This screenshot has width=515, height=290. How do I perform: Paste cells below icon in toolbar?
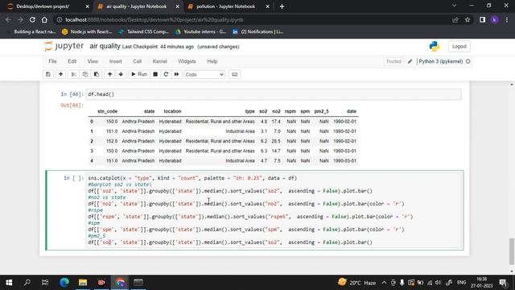pos(97,74)
